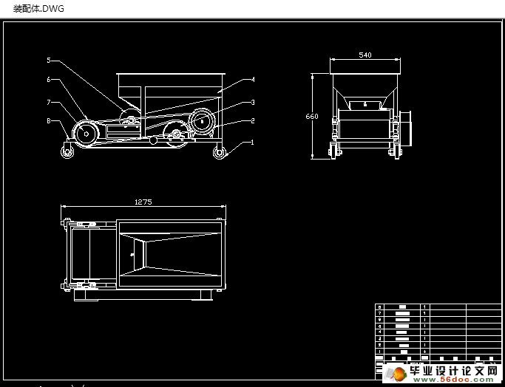Select part callout number 6
505x387 pixels.
(x=48, y=80)
